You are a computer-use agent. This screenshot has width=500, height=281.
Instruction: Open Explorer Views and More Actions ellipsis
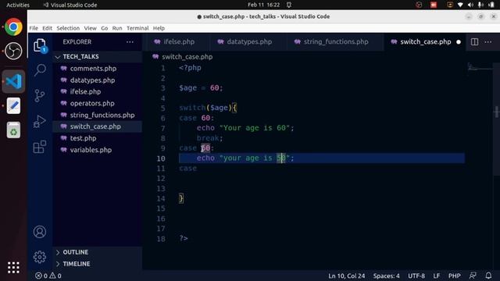point(130,41)
